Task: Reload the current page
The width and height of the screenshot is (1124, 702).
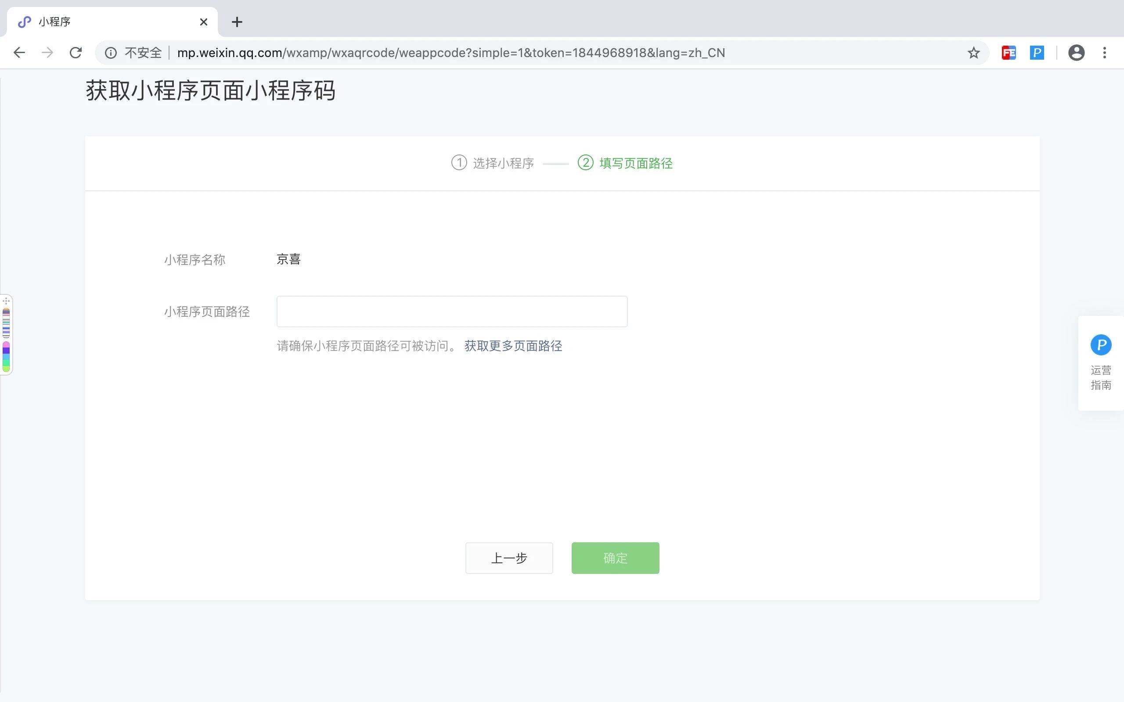Action: click(76, 53)
